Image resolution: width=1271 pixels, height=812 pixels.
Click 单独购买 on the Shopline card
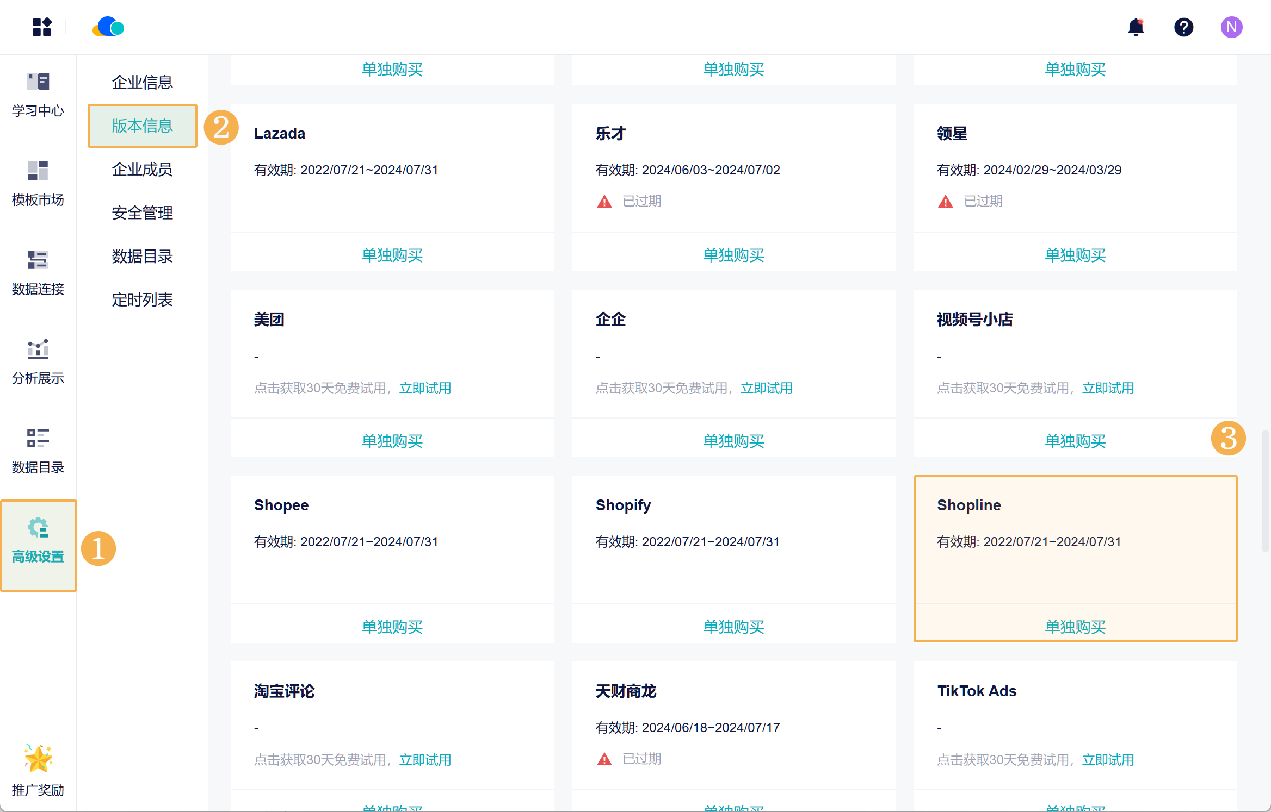(x=1075, y=627)
